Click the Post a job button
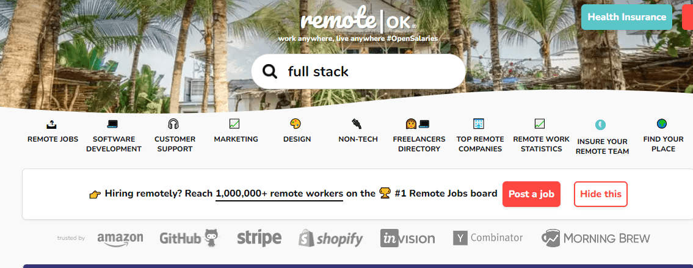This screenshot has width=693, height=268. 531,194
